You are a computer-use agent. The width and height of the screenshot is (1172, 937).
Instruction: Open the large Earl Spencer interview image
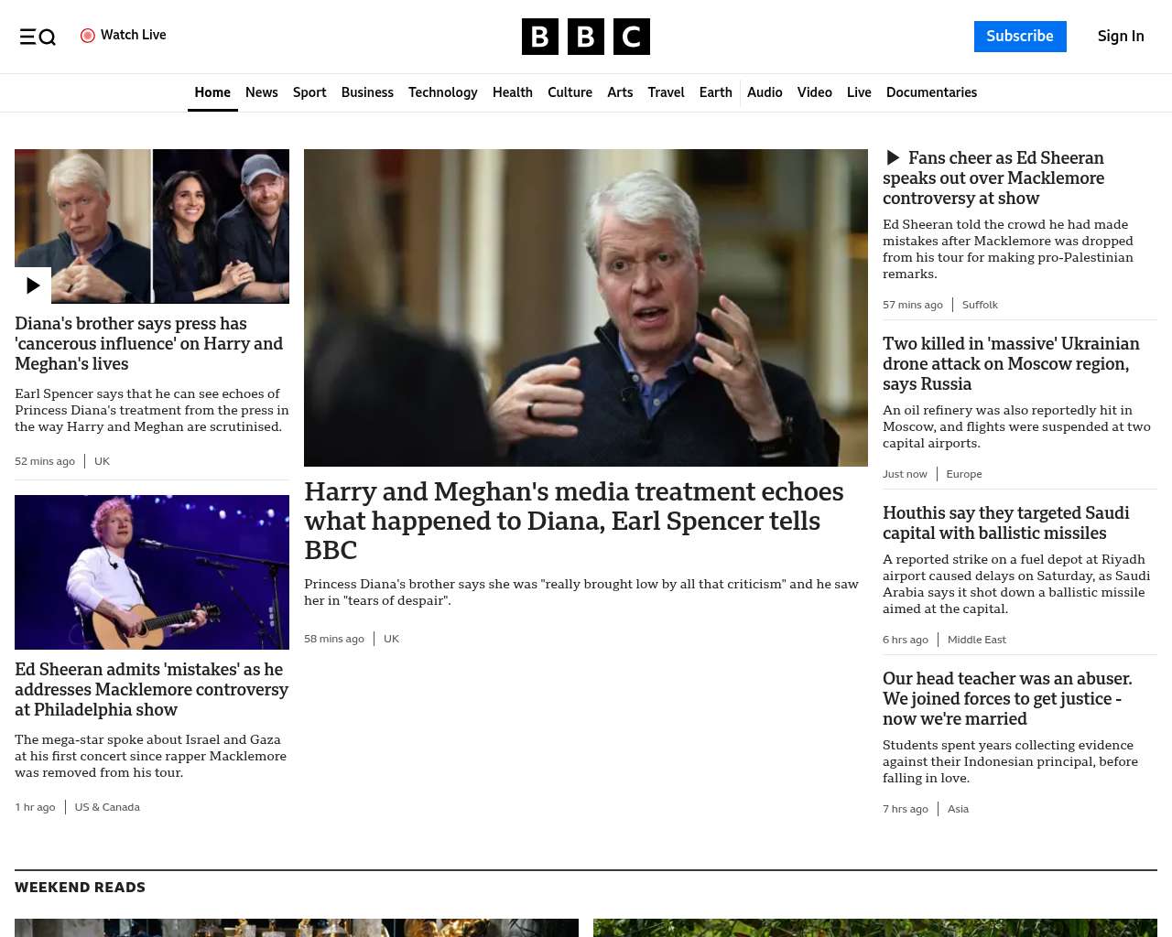tap(586, 307)
